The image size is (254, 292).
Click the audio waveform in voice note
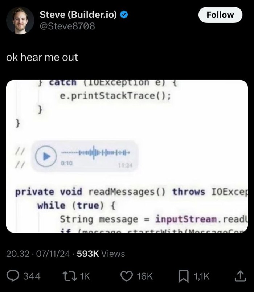coord(95,153)
